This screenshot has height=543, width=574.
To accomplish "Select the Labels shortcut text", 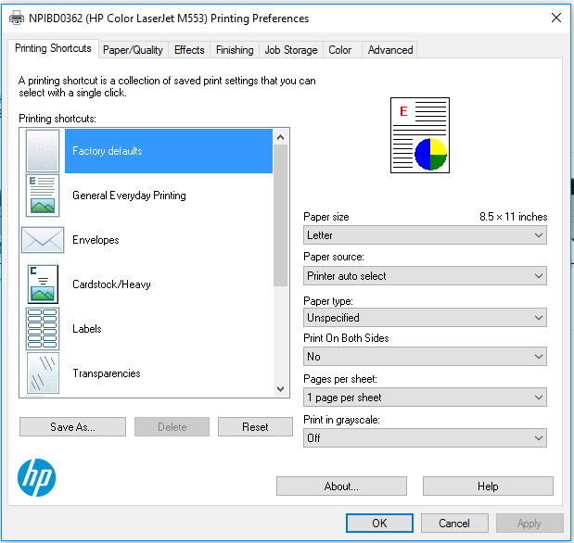I will click(87, 329).
